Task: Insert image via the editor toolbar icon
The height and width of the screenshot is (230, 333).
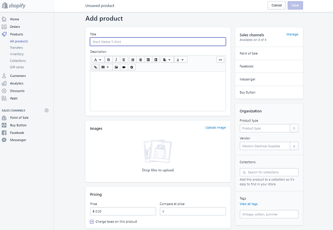Action: coord(116,67)
